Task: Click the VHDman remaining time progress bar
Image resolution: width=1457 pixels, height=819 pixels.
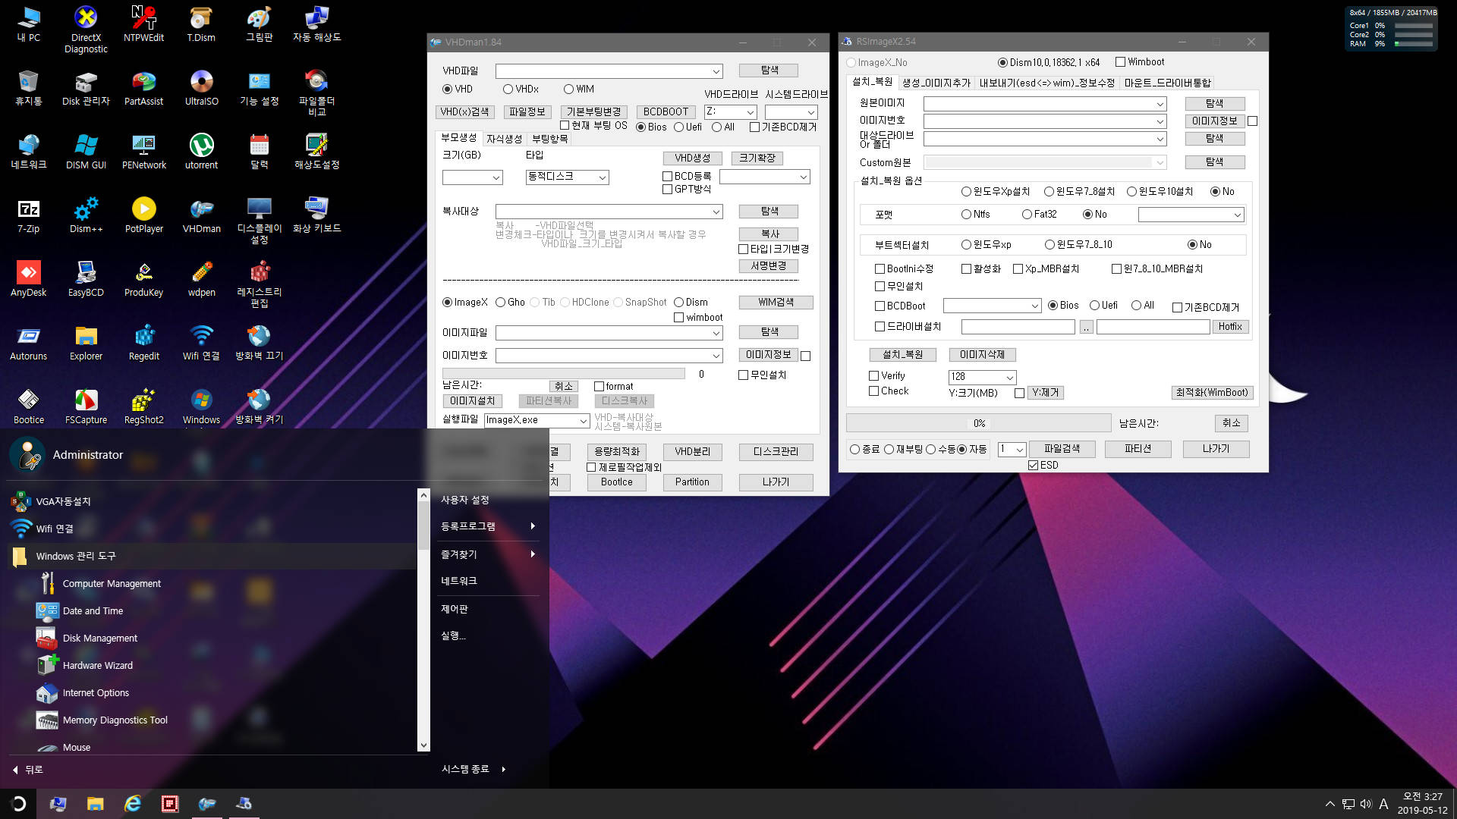Action: point(564,374)
